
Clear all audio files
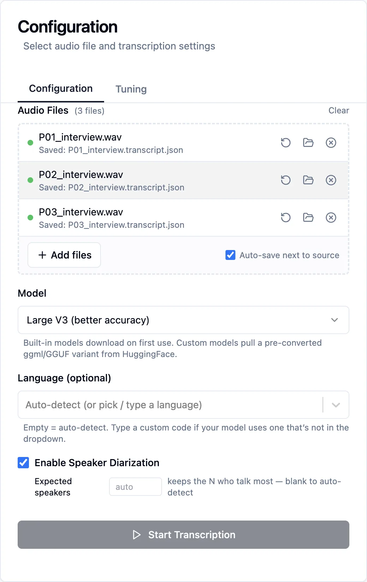point(339,111)
